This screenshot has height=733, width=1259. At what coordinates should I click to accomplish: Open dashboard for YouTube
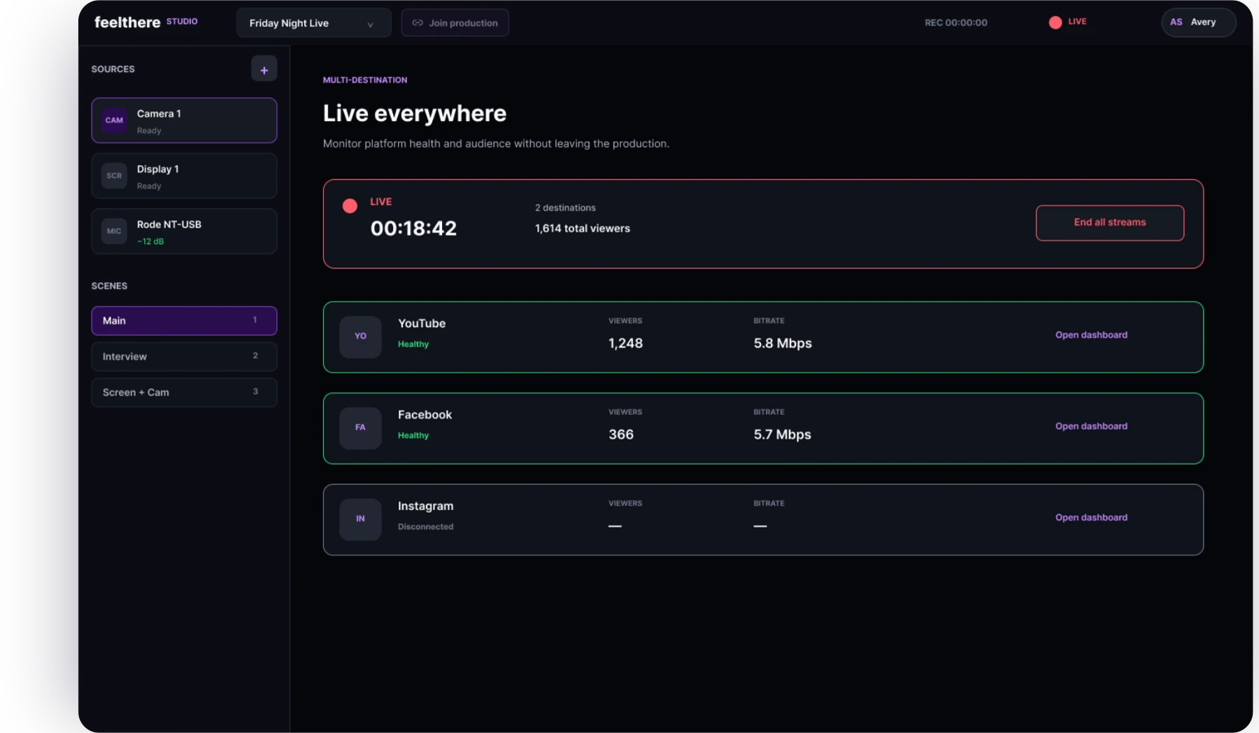(x=1091, y=335)
